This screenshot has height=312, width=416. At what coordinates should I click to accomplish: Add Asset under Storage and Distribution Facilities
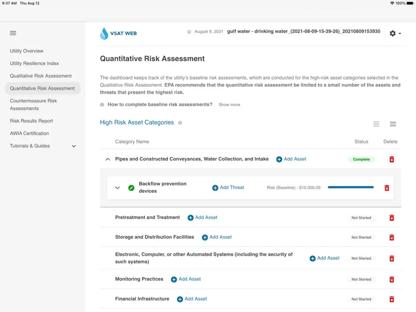click(x=217, y=237)
